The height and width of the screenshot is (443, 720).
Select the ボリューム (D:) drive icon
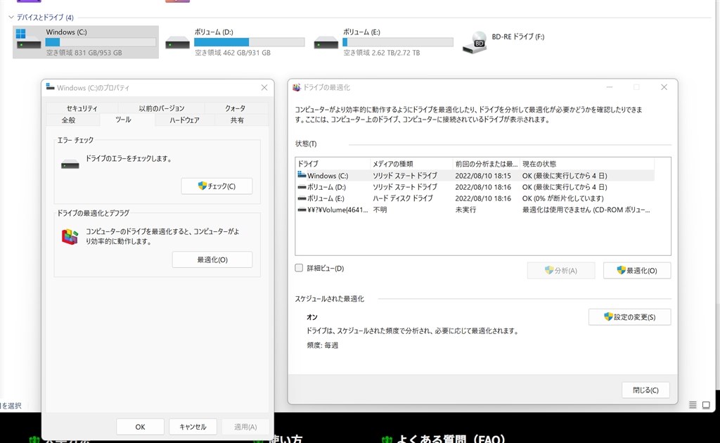click(178, 41)
